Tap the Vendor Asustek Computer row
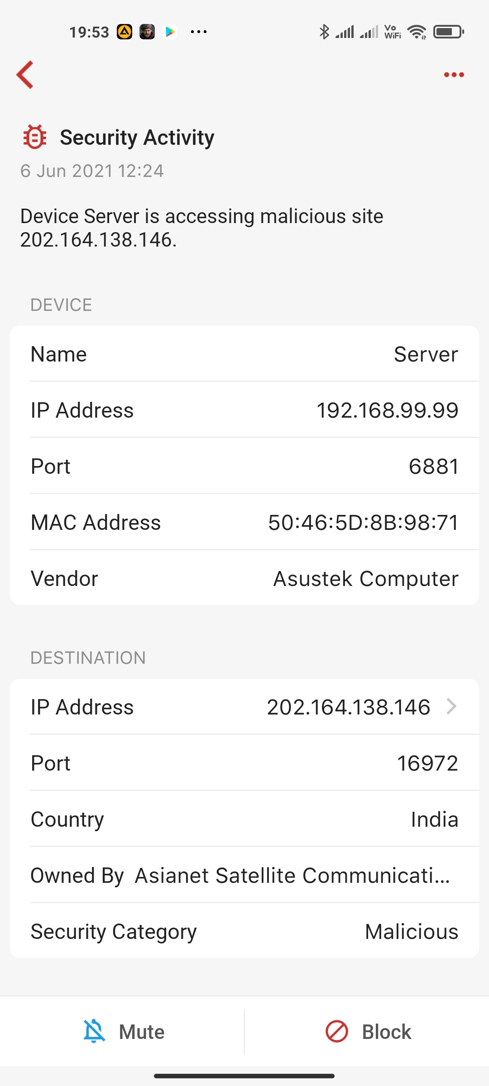The image size is (489, 1086). pyautogui.click(x=244, y=578)
